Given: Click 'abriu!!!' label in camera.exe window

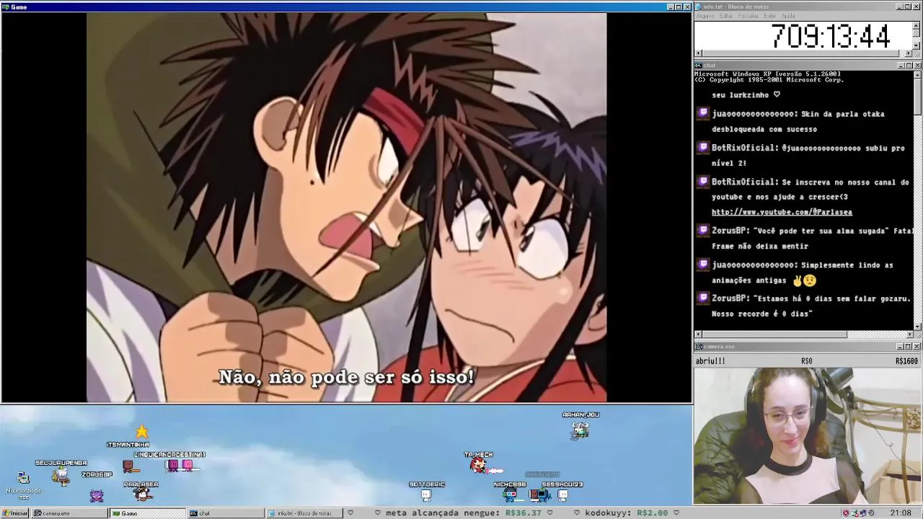Looking at the screenshot, I should (x=710, y=361).
